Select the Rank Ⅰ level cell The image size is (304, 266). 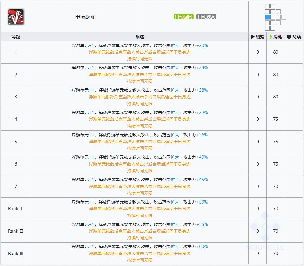(x=16, y=209)
